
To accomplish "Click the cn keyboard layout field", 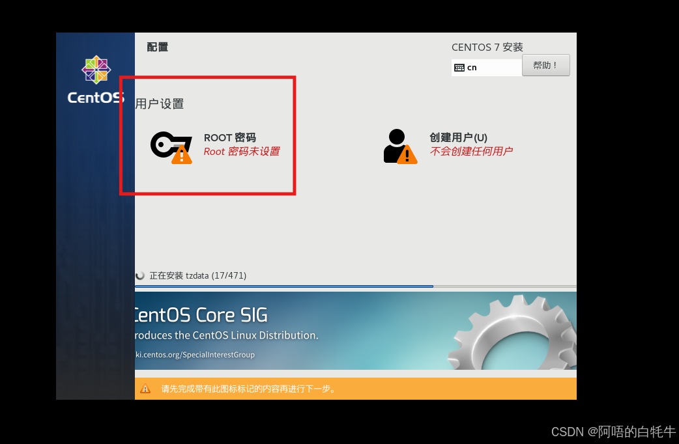I will point(487,68).
